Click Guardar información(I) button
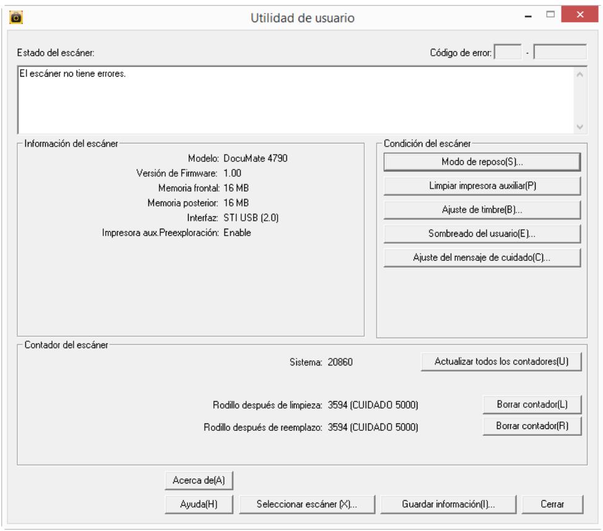This screenshot has height=531, width=603. point(448,504)
